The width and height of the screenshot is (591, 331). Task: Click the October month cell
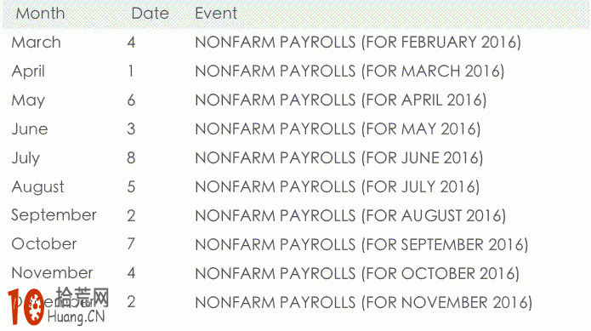coord(44,244)
